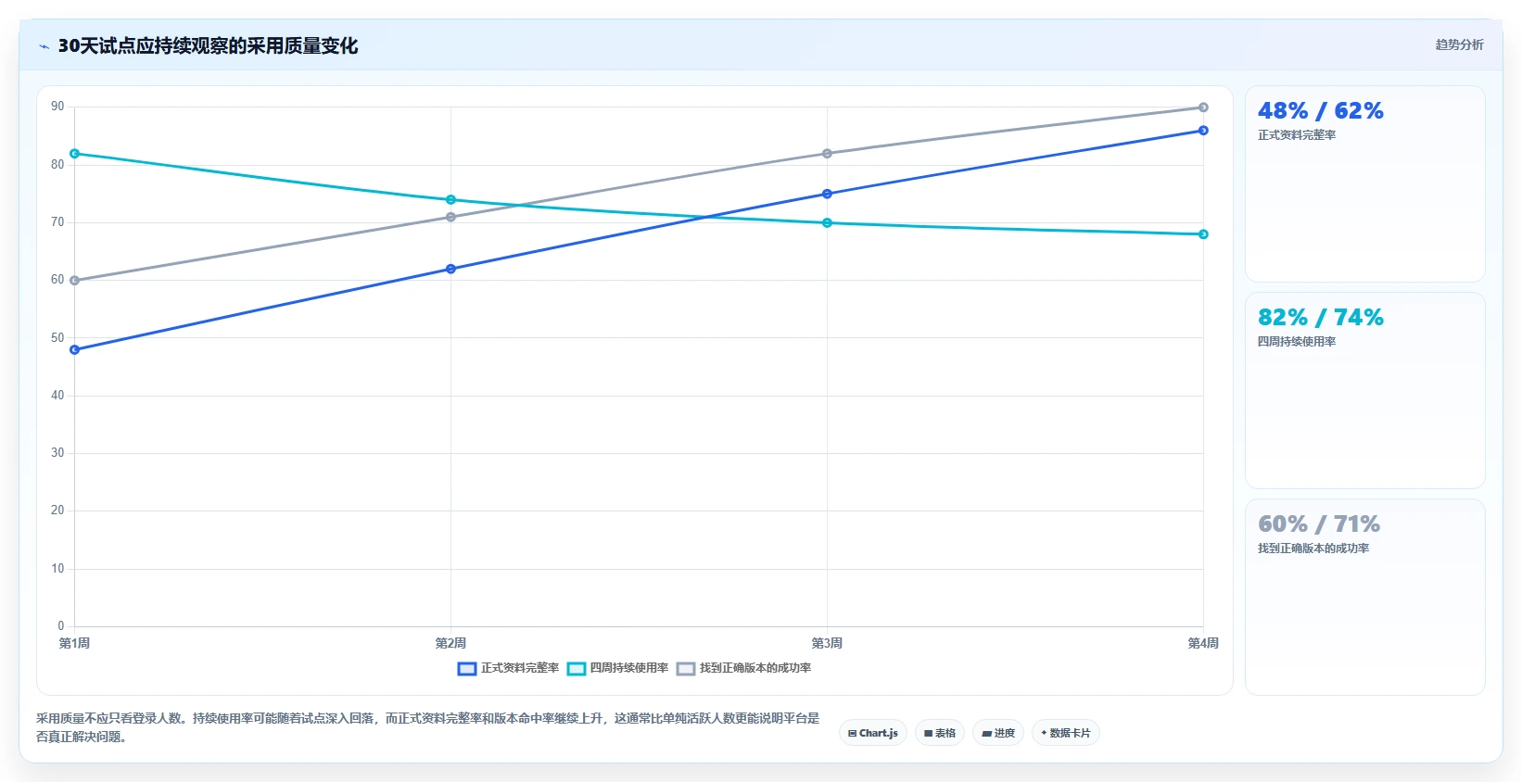
Task: Click the footnote text starting 采用质量不应只看登录人数
Action: pos(428,727)
